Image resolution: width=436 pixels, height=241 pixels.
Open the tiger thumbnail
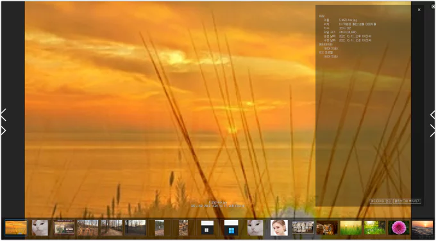327,228
